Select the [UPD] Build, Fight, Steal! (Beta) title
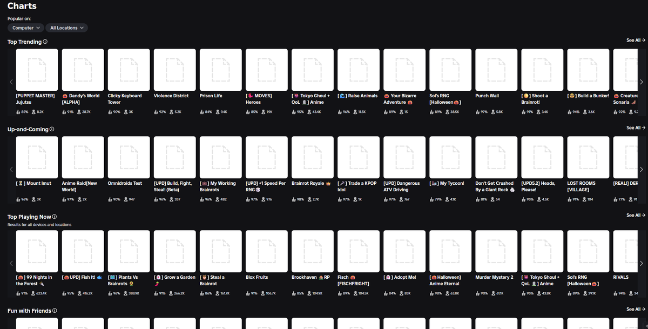This screenshot has height=329, width=648. (x=173, y=186)
